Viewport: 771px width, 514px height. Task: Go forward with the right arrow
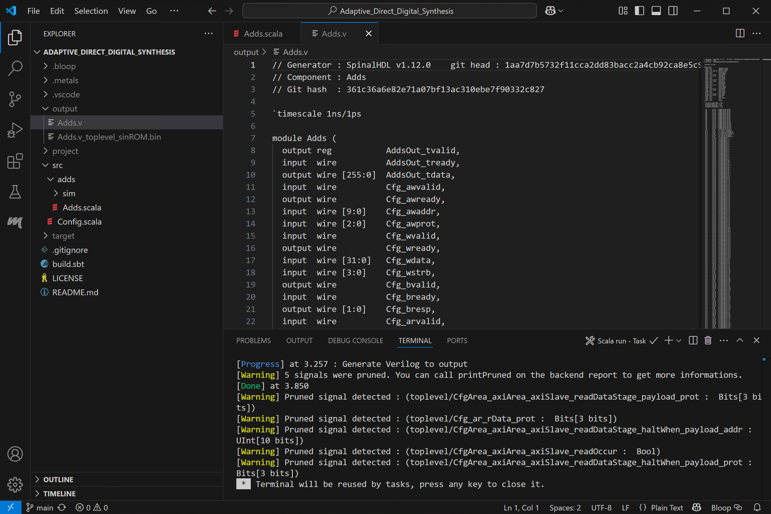229,11
